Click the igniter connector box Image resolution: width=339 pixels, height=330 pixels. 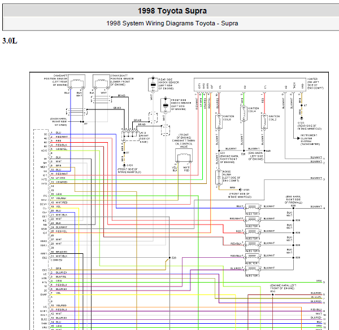click(x=250, y=85)
